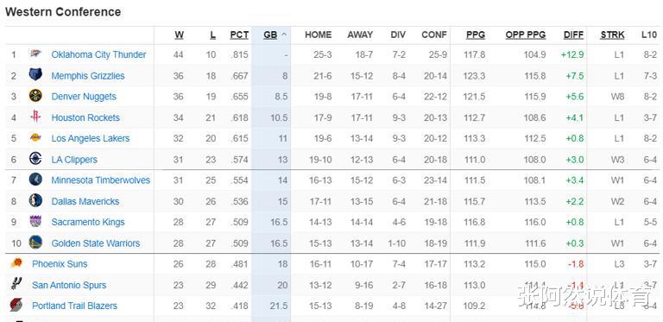Click the LA Clippers logo icon
This screenshot has width=663, height=322.
pos(35,159)
